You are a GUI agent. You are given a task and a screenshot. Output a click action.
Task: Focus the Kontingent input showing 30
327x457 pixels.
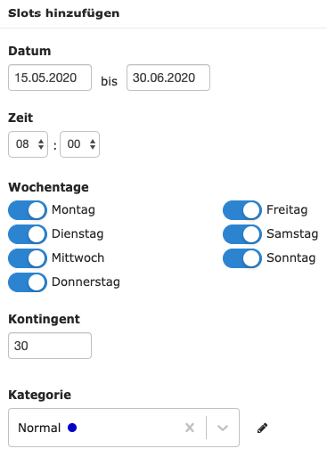tap(50, 346)
